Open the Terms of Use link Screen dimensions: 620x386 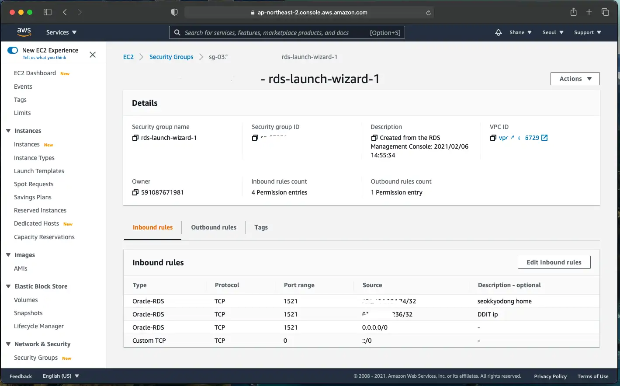click(x=593, y=376)
